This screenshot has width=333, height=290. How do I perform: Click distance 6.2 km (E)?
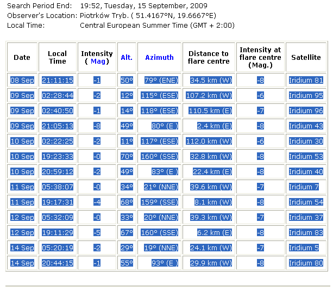215,232
